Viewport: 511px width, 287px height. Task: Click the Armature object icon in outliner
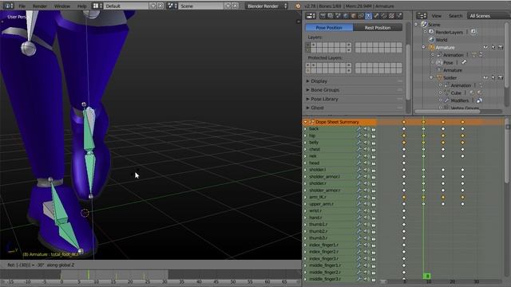coord(431,48)
